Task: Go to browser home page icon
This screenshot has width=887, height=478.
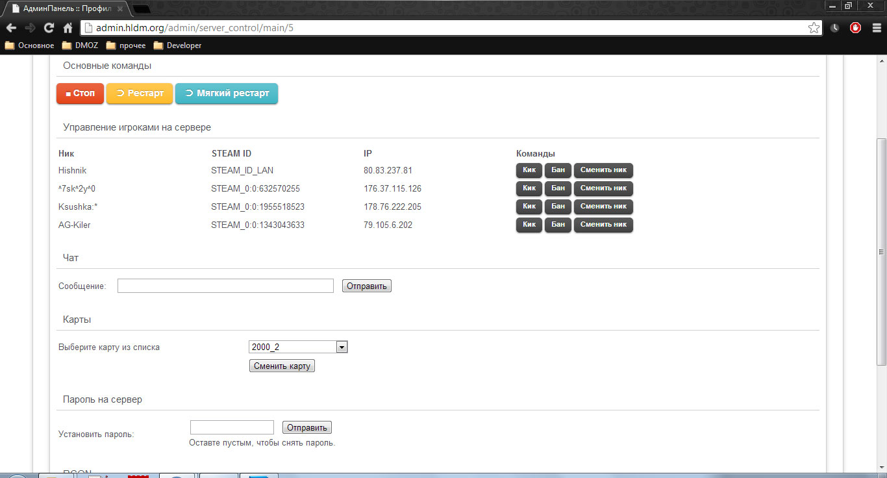Action: (68, 28)
